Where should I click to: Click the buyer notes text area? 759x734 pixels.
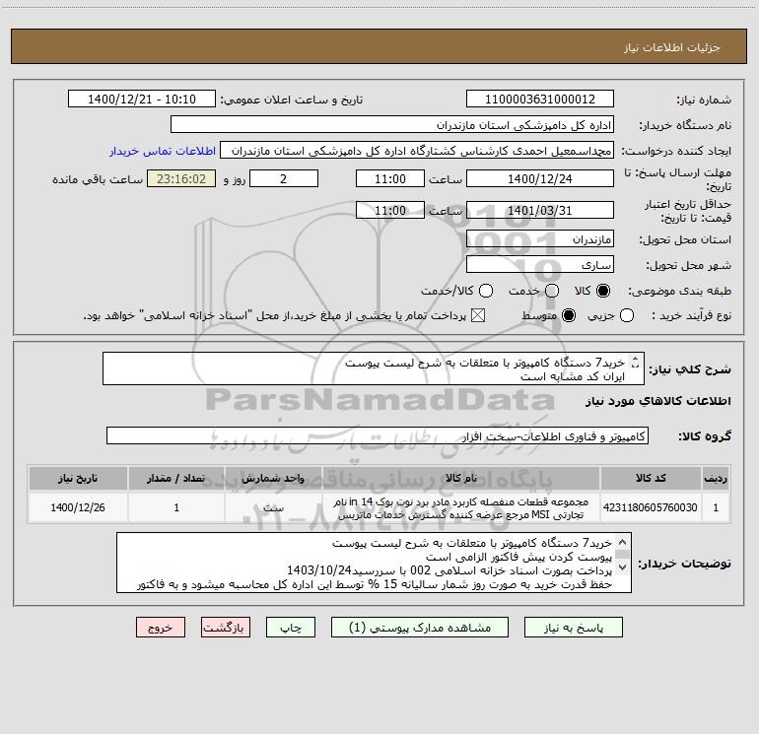click(375, 563)
